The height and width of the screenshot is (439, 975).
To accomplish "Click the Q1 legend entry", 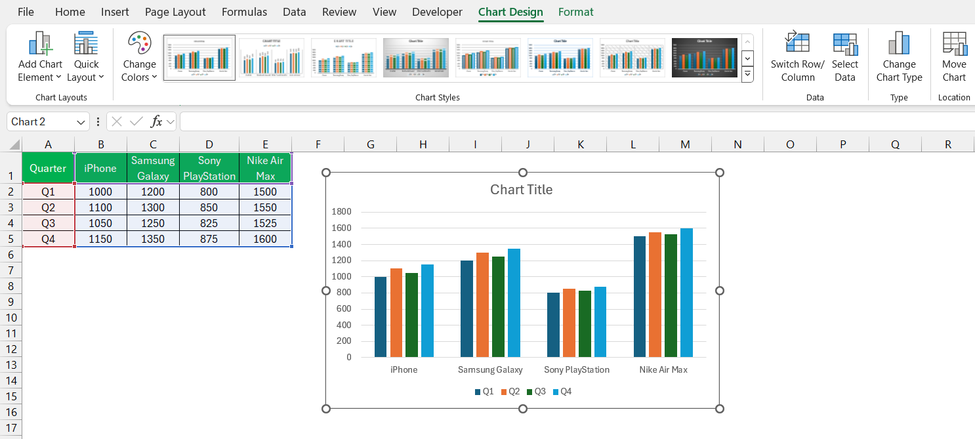I will (484, 392).
